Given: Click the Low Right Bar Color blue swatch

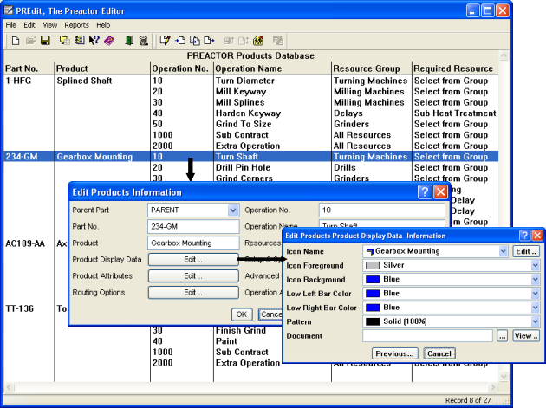Looking at the screenshot, I should tap(373, 308).
